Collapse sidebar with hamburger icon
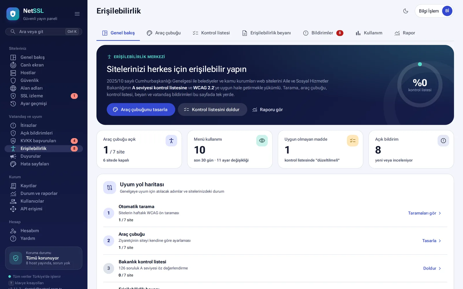This screenshot has width=463, height=289. 77,14
